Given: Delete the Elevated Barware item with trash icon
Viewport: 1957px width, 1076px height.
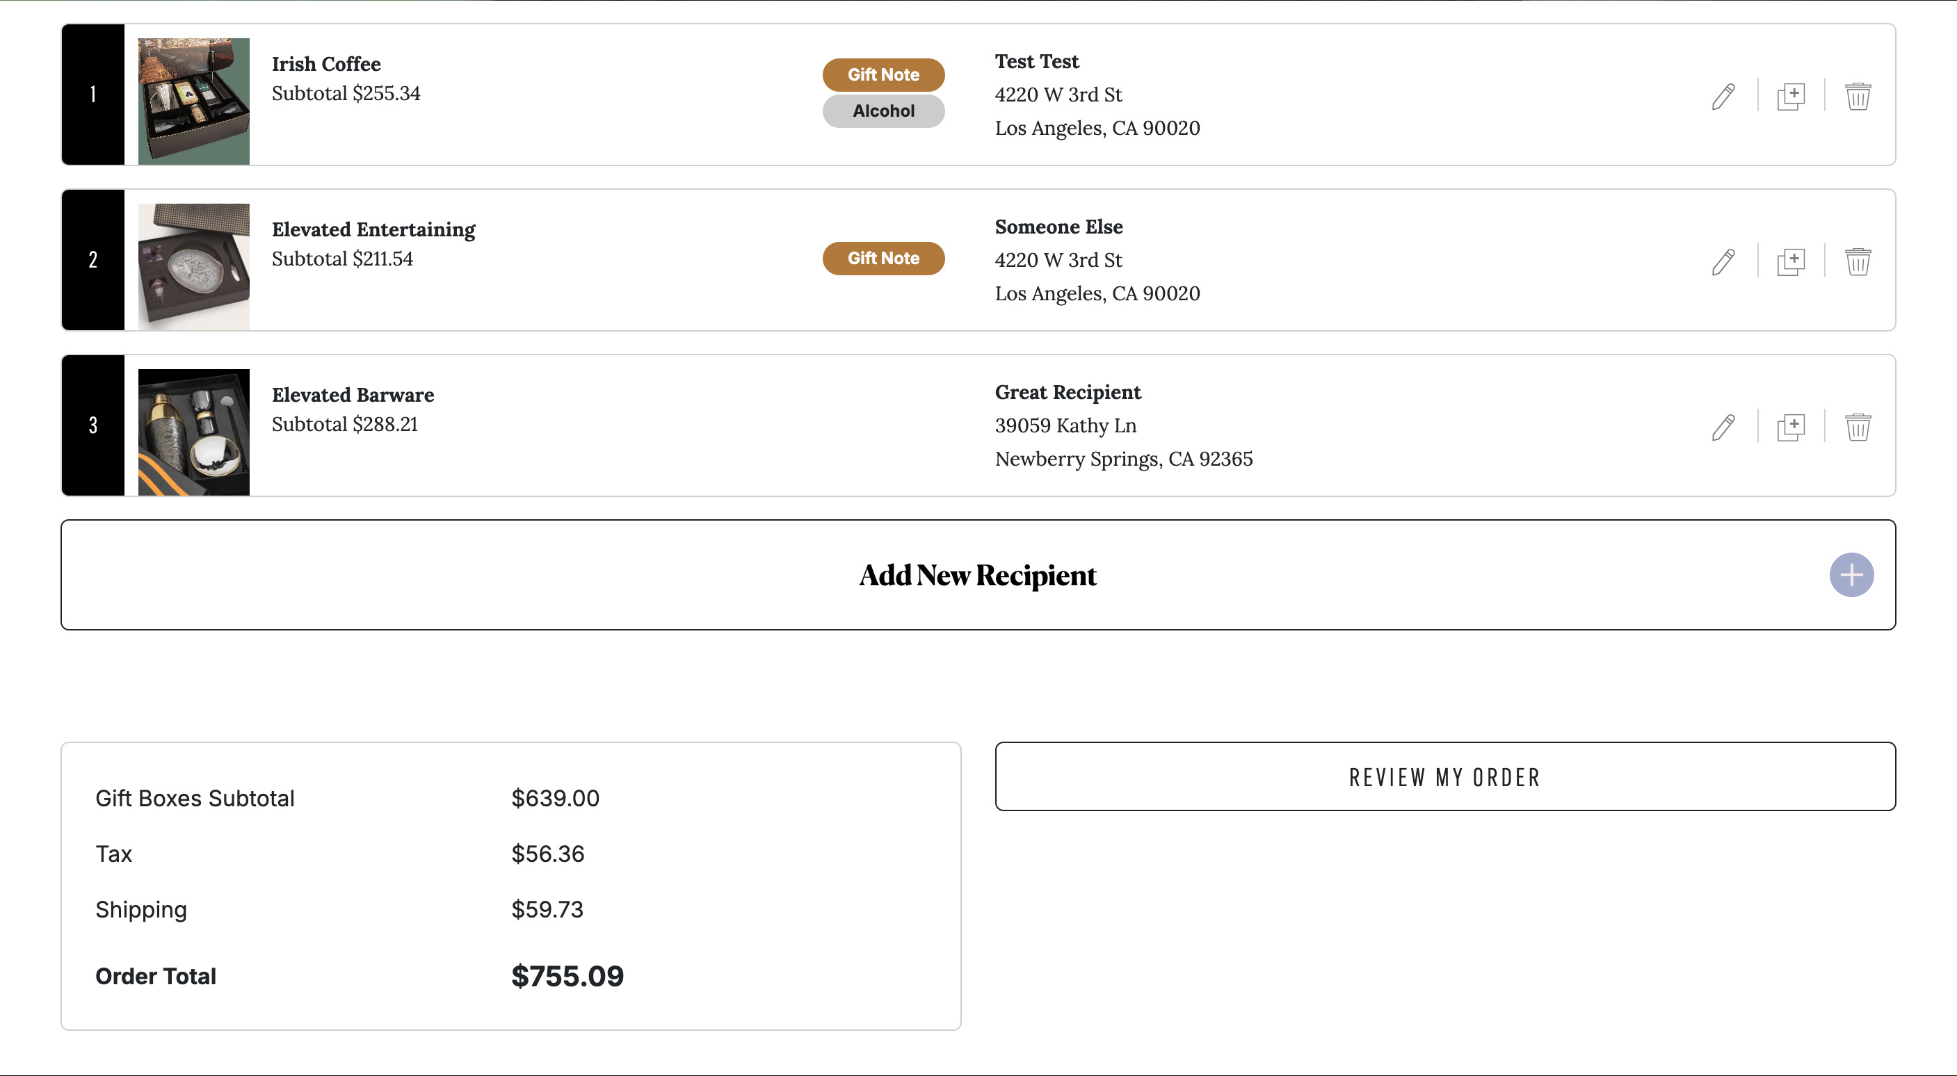Looking at the screenshot, I should [1858, 427].
